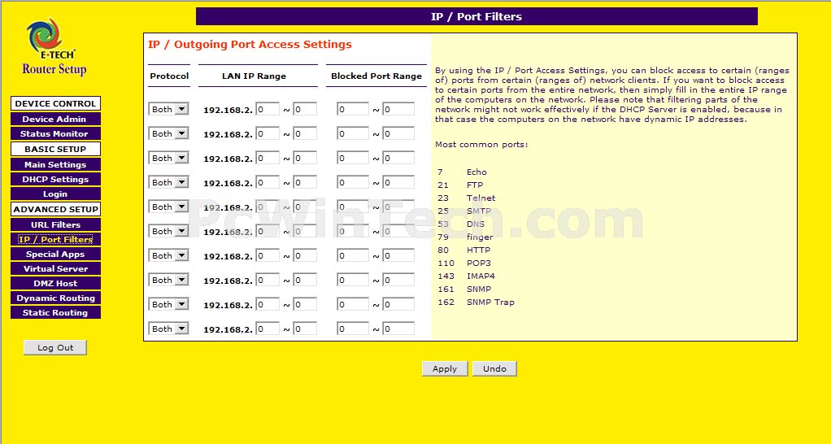Viewport: 831px width, 444px height.
Task: Click the 143 IMAP4 port entry
Action: click(467, 276)
